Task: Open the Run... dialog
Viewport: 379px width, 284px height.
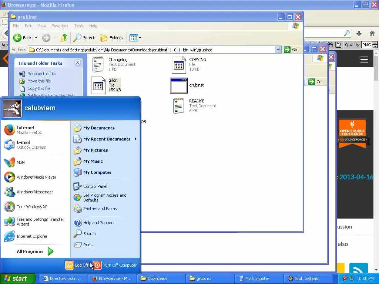Action: click(x=105, y=245)
